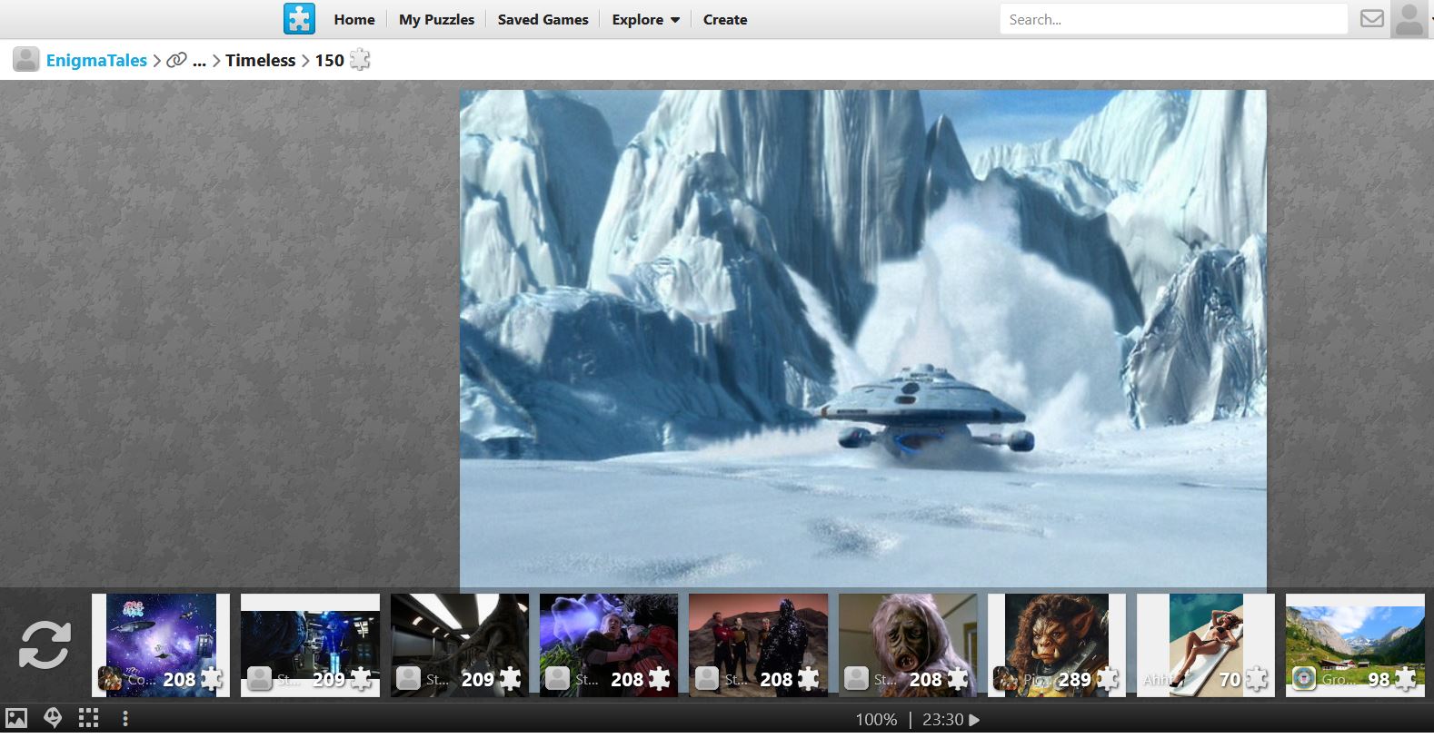Click the 100% completion indicator
1434x738 pixels.
[x=876, y=719]
